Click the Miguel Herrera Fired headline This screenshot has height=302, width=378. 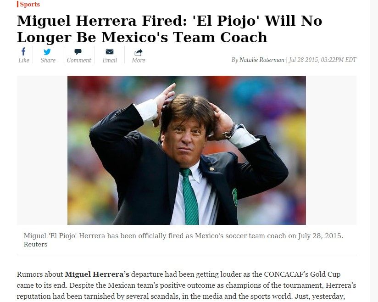[169, 29]
